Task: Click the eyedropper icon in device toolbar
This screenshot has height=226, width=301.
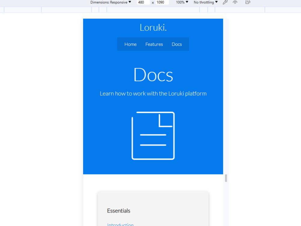Action: (x=225, y=2)
